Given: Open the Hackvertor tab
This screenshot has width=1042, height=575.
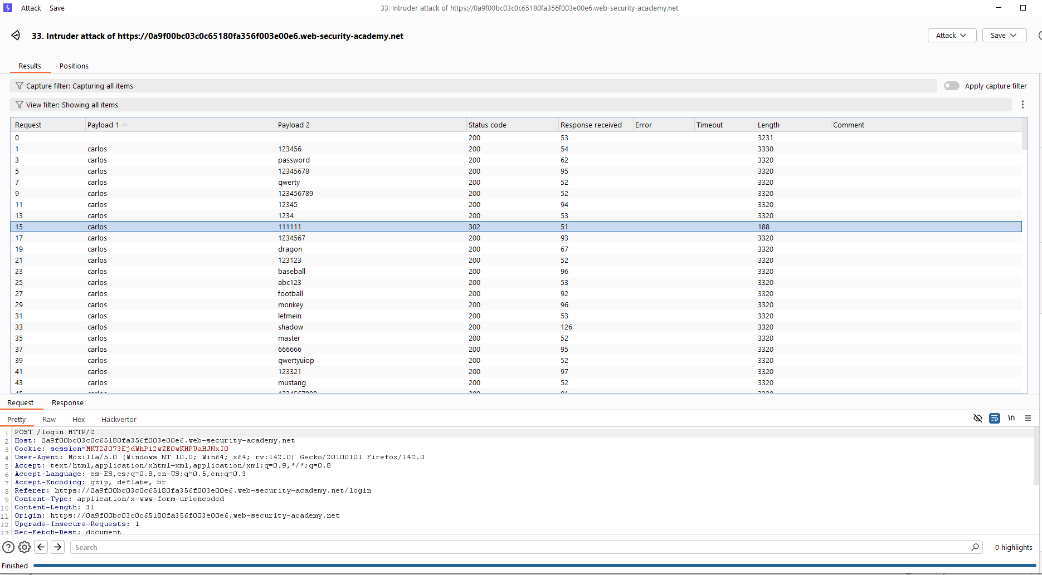Looking at the screenshot, I should (119, 419).
